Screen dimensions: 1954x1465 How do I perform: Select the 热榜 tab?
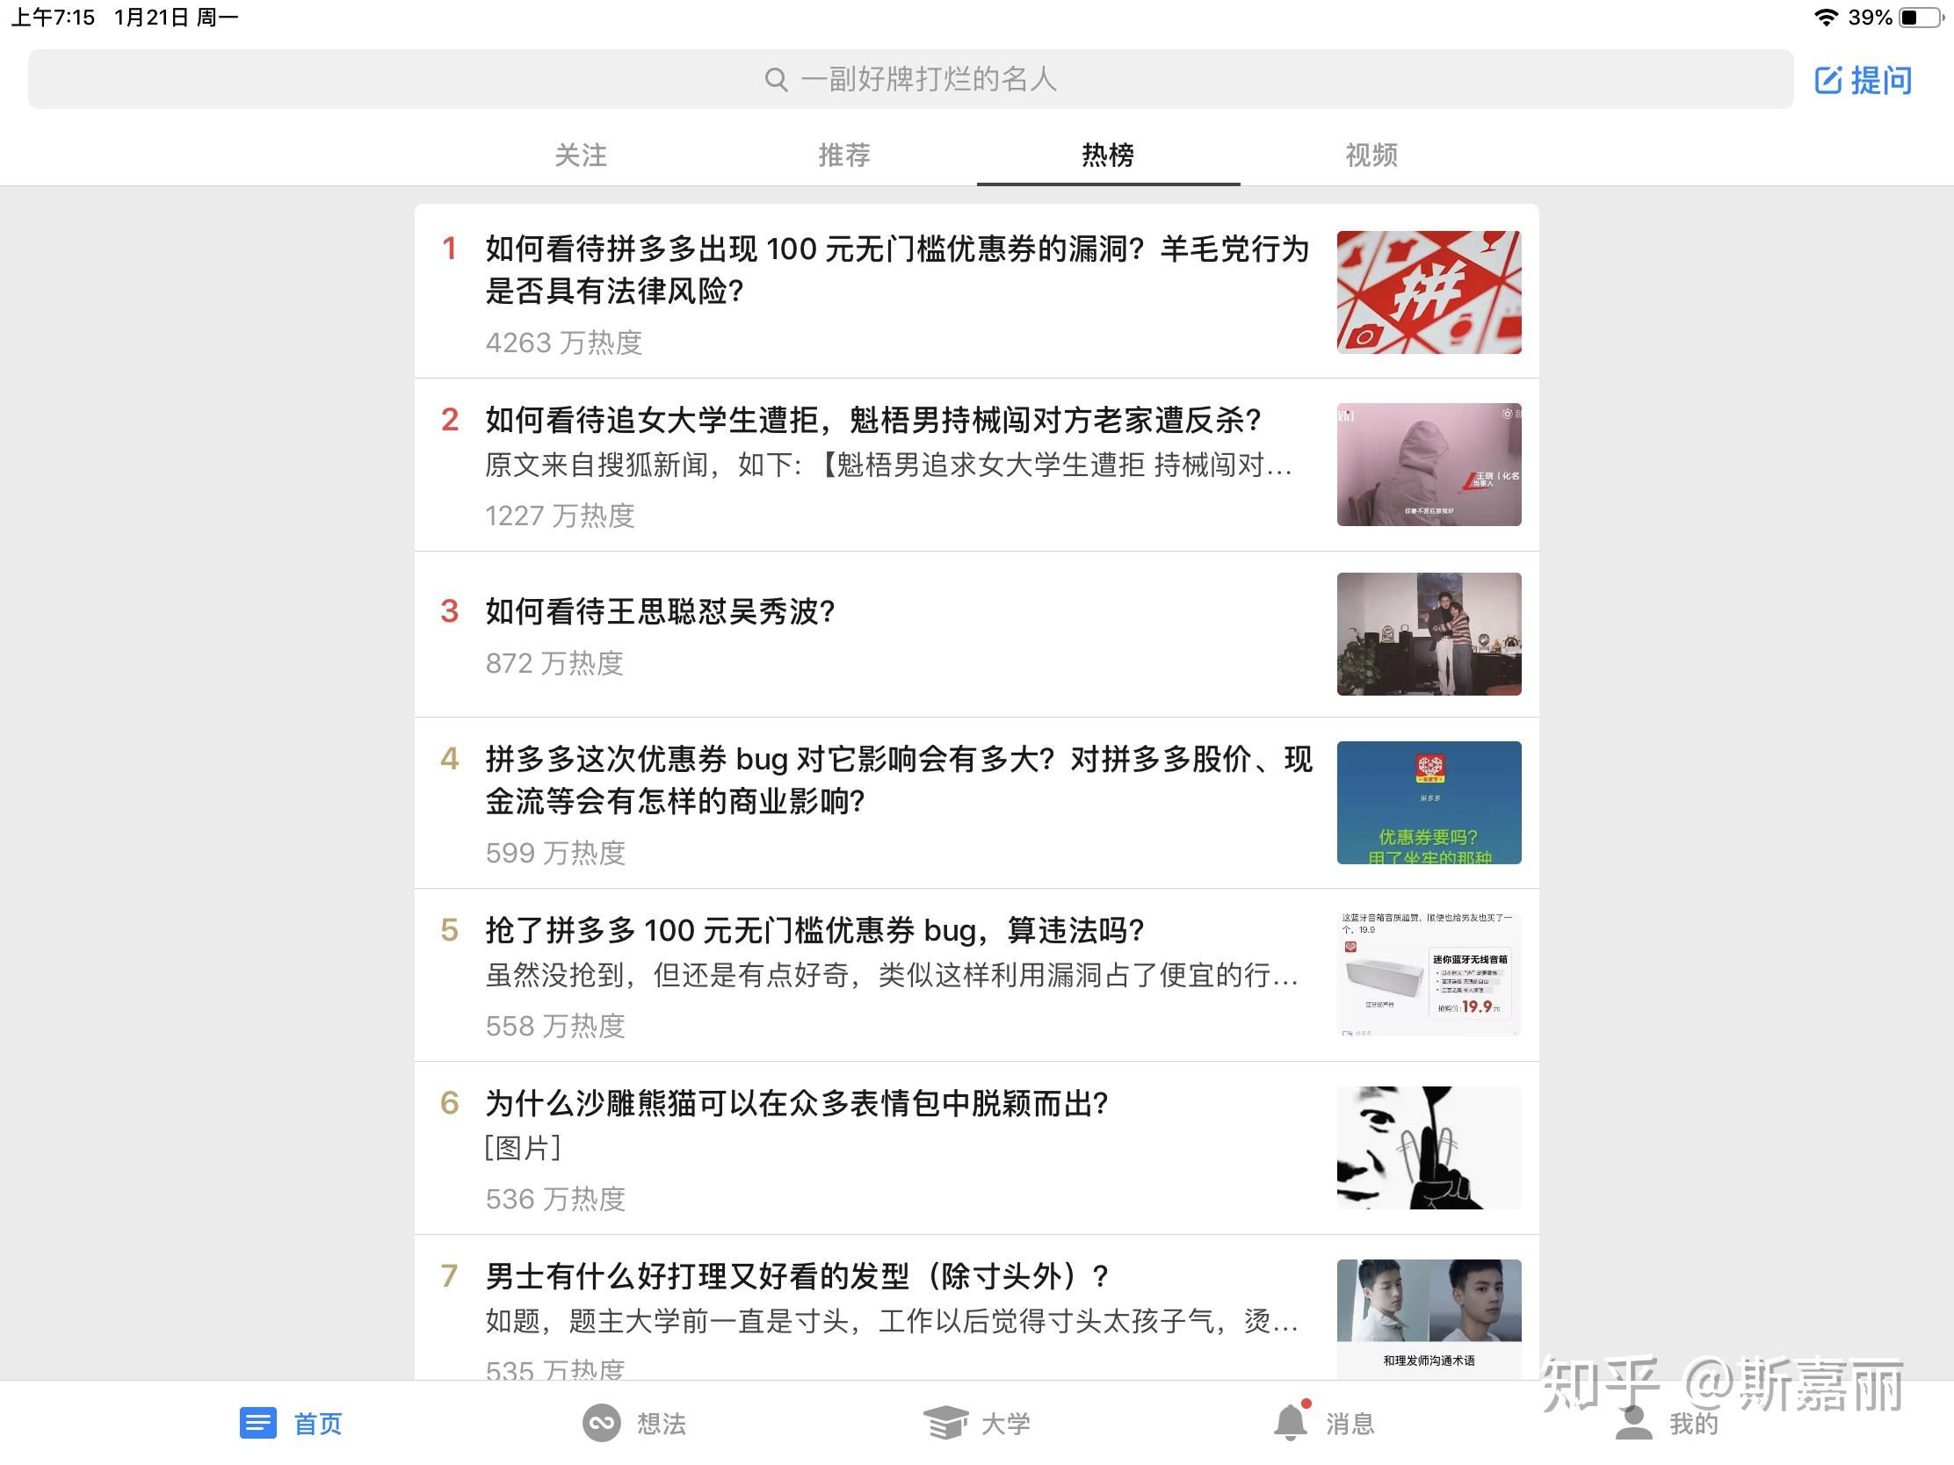click(1108, 155)
